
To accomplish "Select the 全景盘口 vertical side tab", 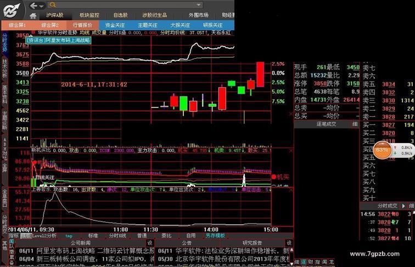I will coord(5,198).
